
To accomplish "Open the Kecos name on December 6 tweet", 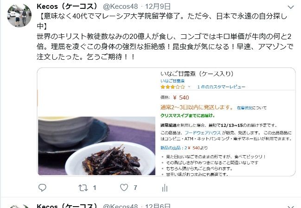I will (67, 206).
